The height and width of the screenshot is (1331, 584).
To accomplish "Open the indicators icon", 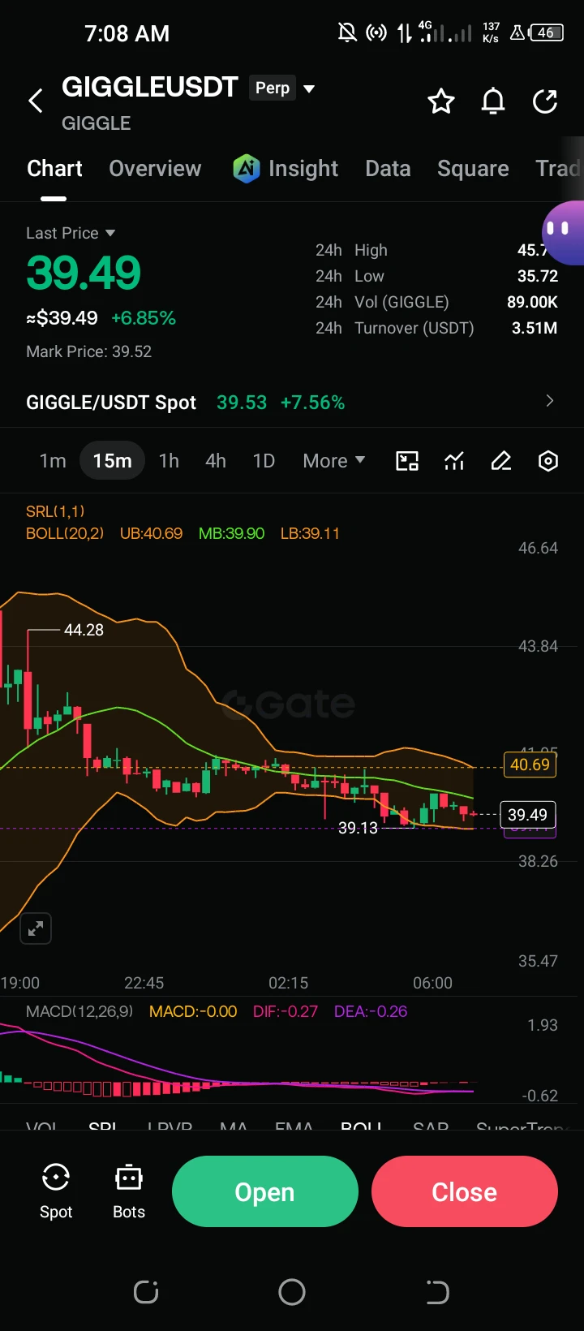I will (x=454, y=461).
